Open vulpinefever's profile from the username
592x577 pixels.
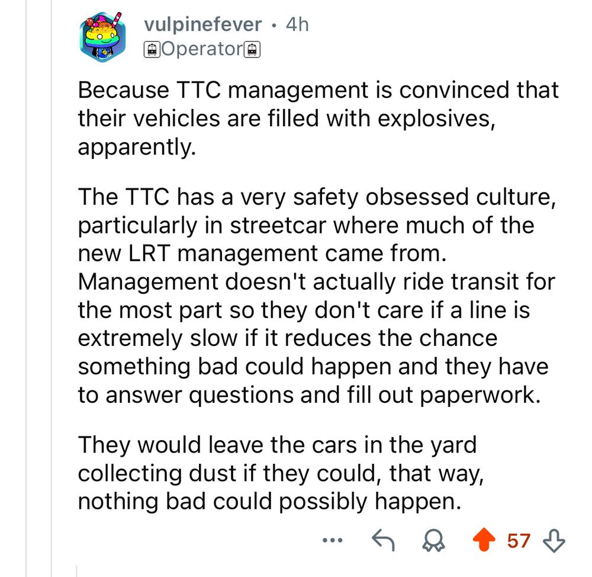click(202, 24)
